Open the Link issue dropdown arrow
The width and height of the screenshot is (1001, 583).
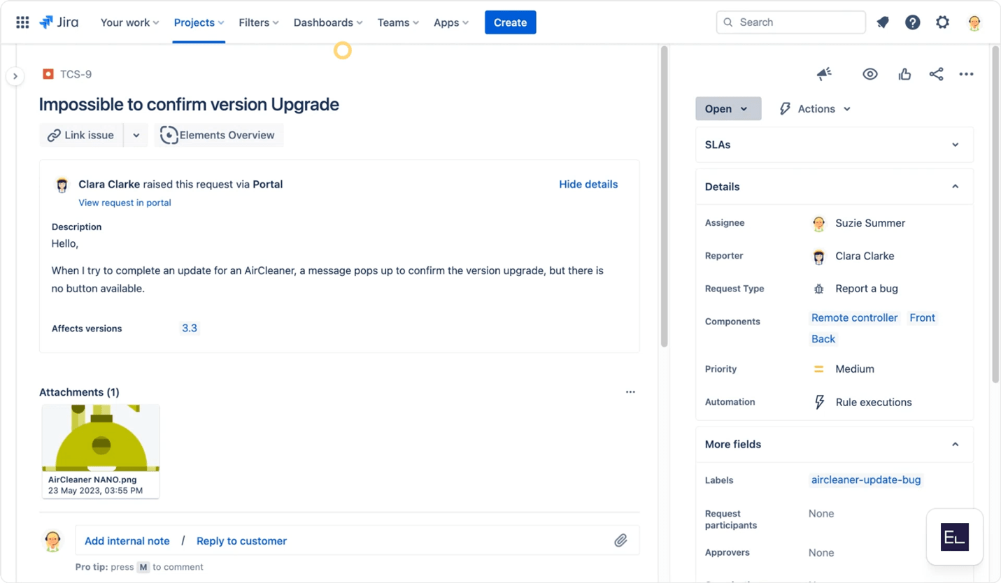(x=136, y=136)
